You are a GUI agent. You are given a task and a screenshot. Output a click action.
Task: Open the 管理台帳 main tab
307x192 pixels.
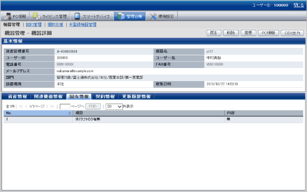(x=130, y=16)
